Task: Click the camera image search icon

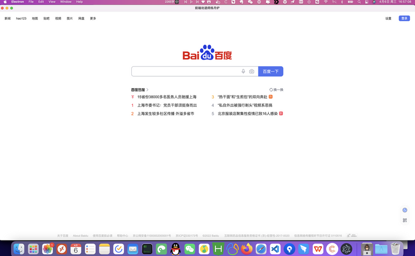Action: click(252, 72)
